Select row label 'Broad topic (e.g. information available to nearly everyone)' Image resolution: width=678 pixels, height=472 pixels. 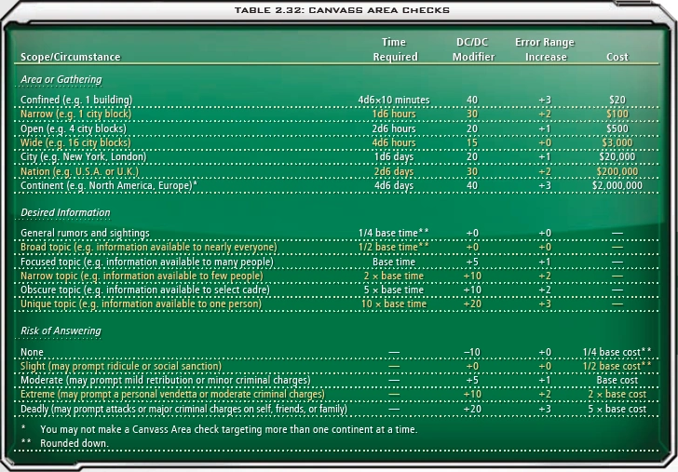pos(149,247)
